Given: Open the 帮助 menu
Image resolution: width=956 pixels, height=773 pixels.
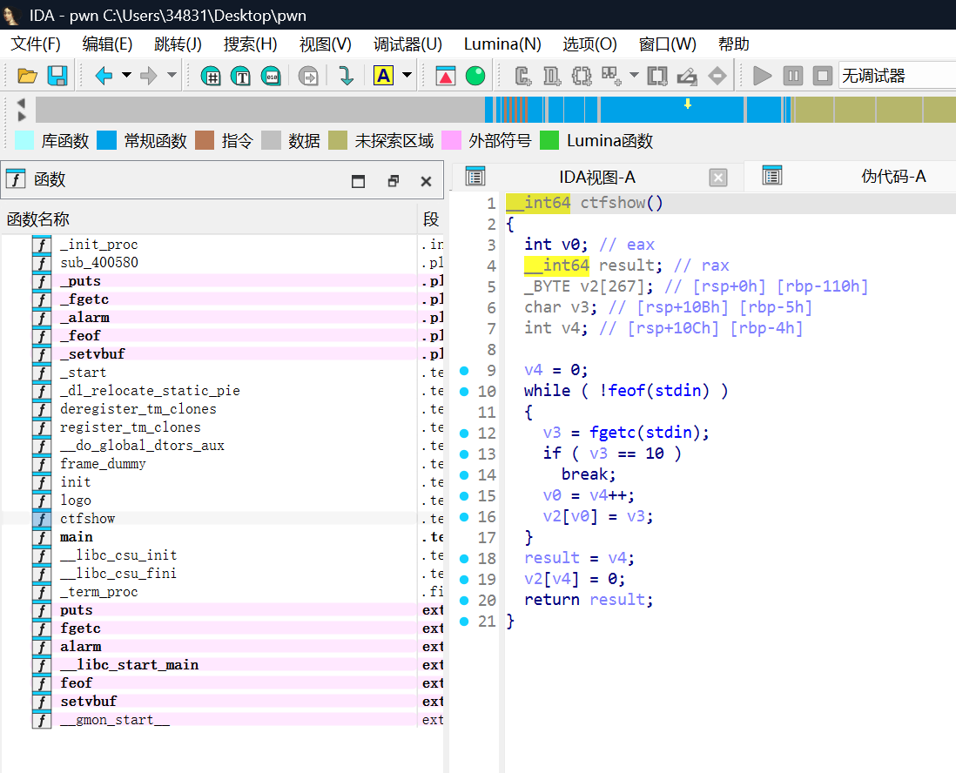Looking at the screenshot, I should [x=733, y=44].
